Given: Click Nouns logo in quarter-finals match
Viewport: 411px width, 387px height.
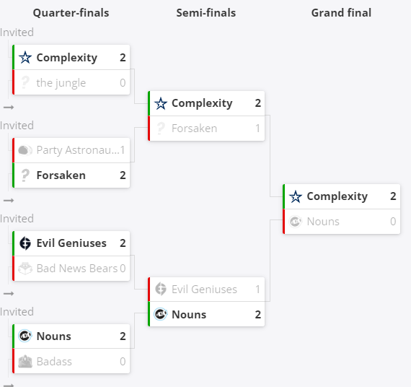Looking at the screenshot, I should 25,336.
